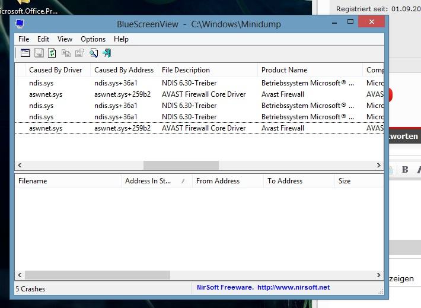Screen dimensions: 421x308
Task: Click the upper pane scroll left arrow
Action: (x=20, y=166)
